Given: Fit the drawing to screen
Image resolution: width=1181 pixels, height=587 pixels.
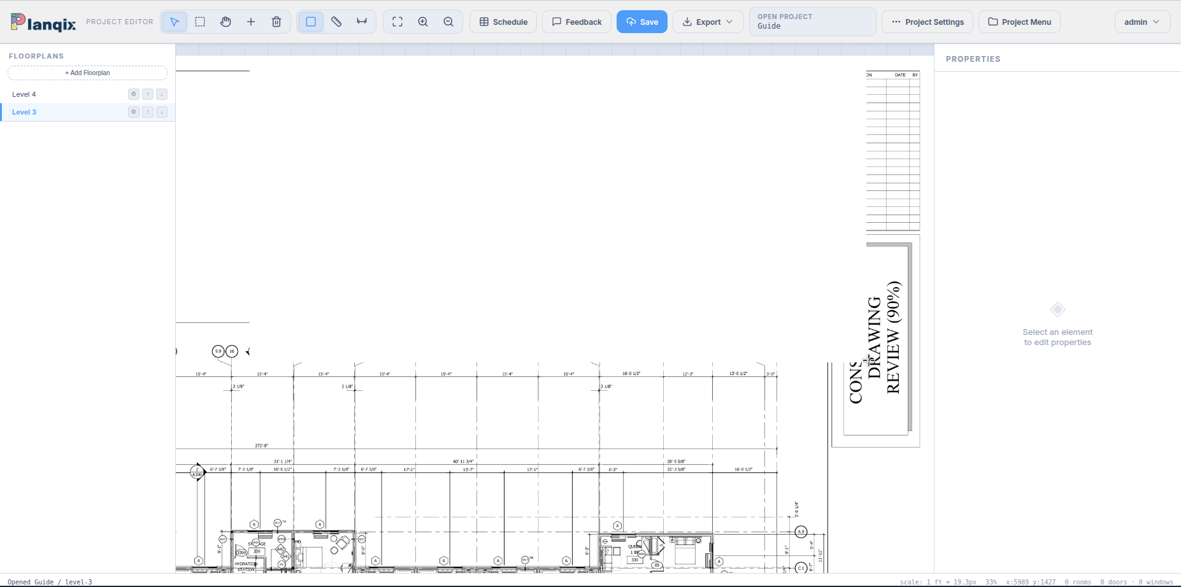Looking at the screenshot, I should coord(397,22).
